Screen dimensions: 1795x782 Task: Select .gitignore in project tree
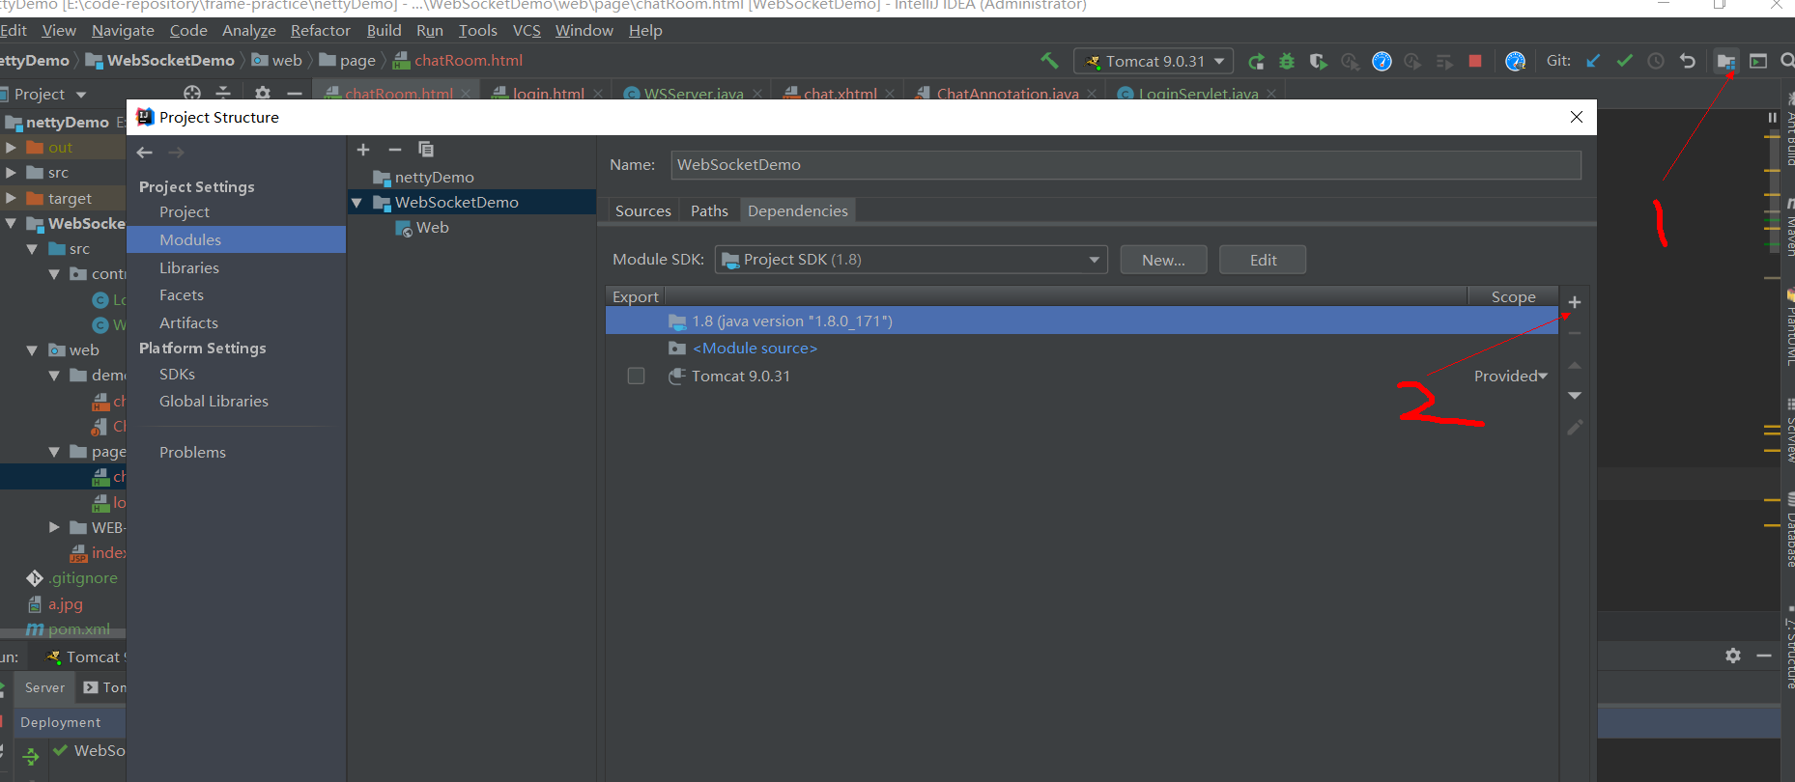coord(83,578)
